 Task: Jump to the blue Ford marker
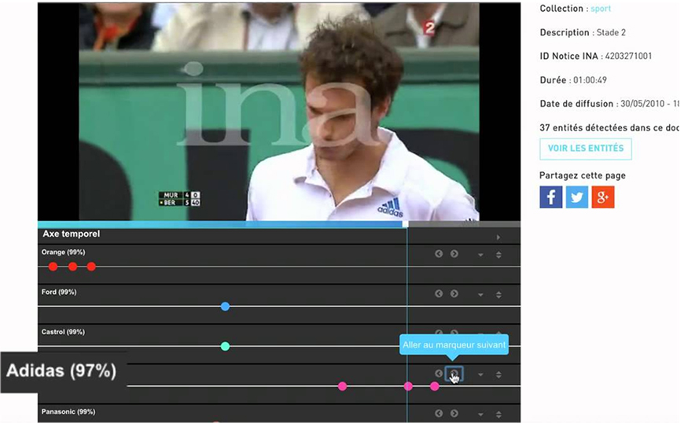tap(225, 307)
